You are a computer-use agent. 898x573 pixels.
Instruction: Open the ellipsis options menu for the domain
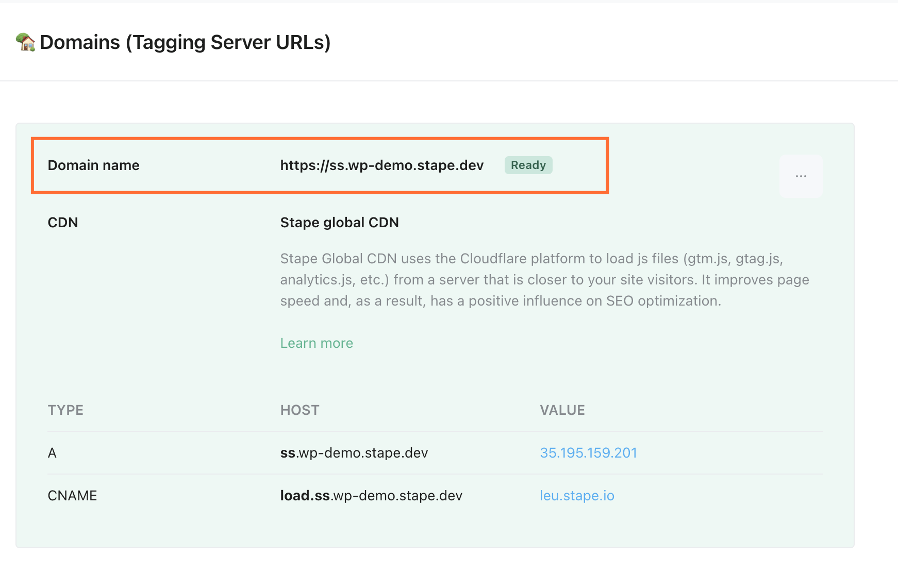coord(801,176)
